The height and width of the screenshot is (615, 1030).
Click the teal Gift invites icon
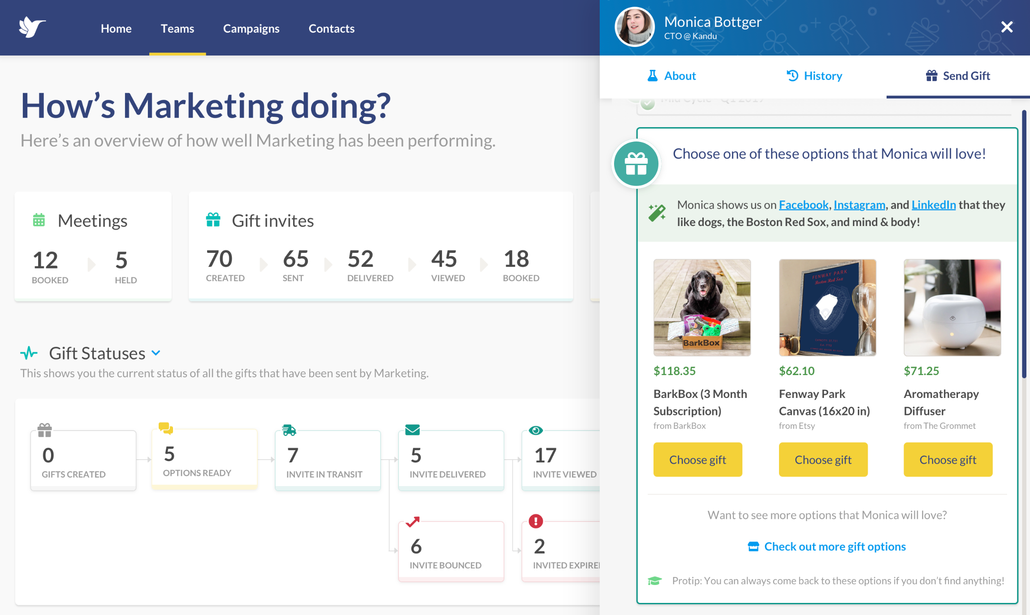(x=213, y=220)
